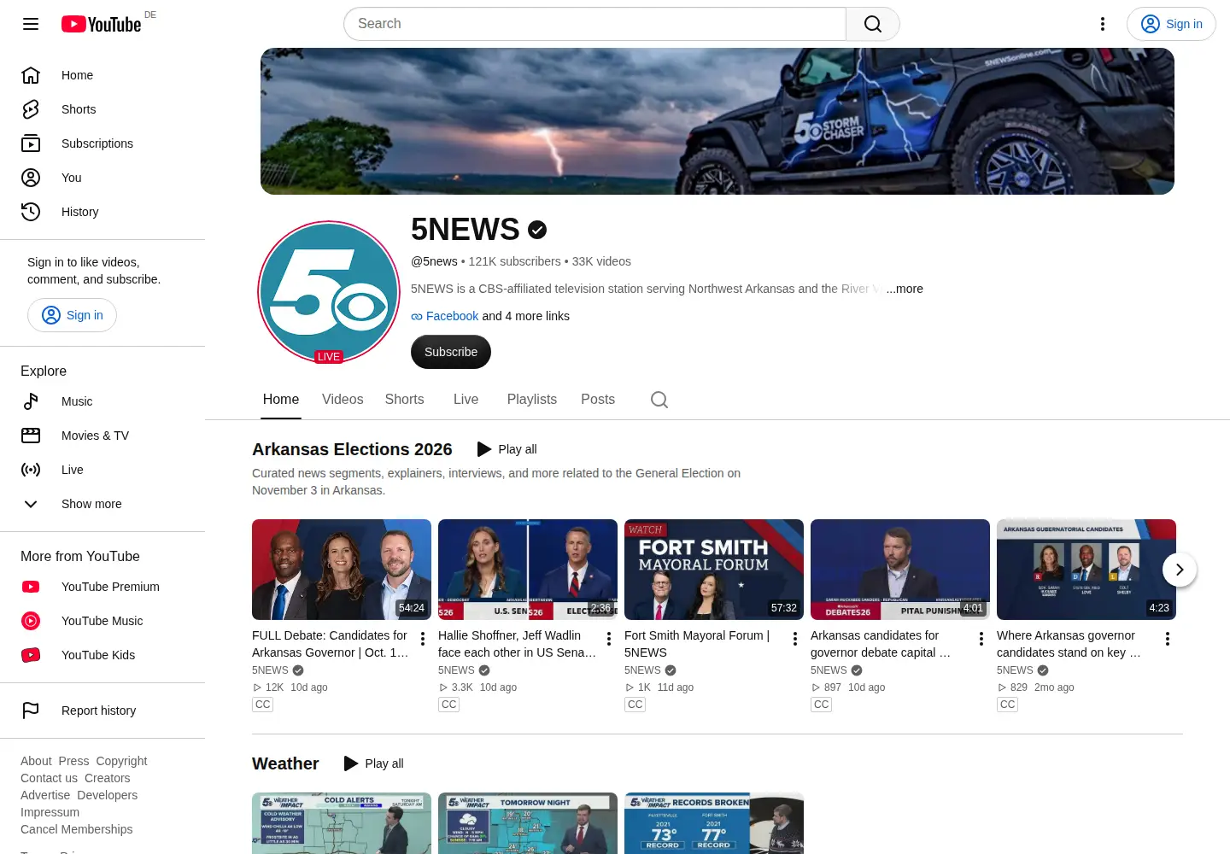Image resolution: width=1230 pixels, height=854 pixels.
Task: Click the YouTube logo
Action: tap(102, 24)
